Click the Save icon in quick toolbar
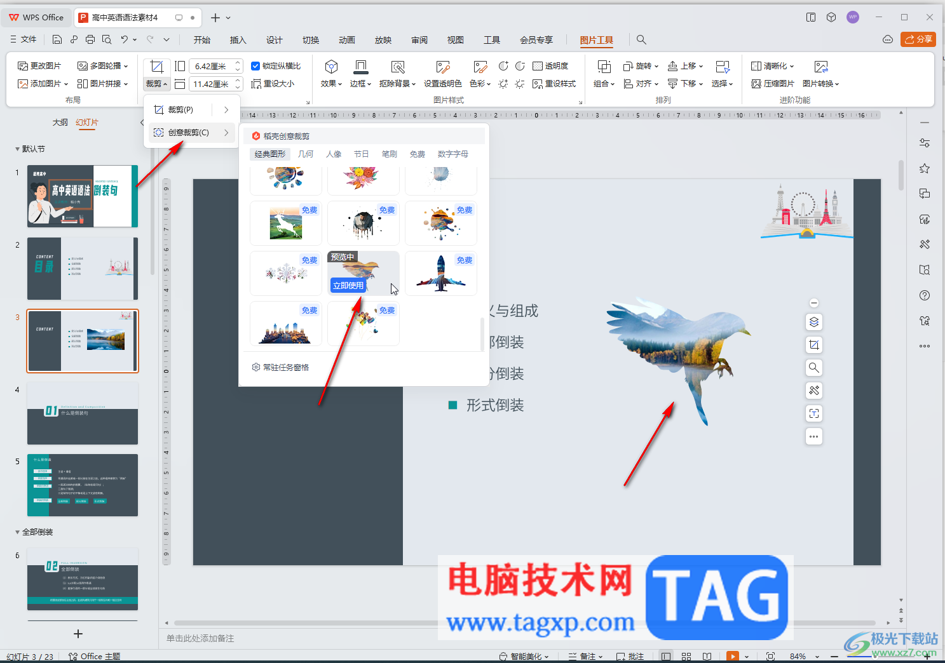This screenshot has width=945, height=663. 57,39
